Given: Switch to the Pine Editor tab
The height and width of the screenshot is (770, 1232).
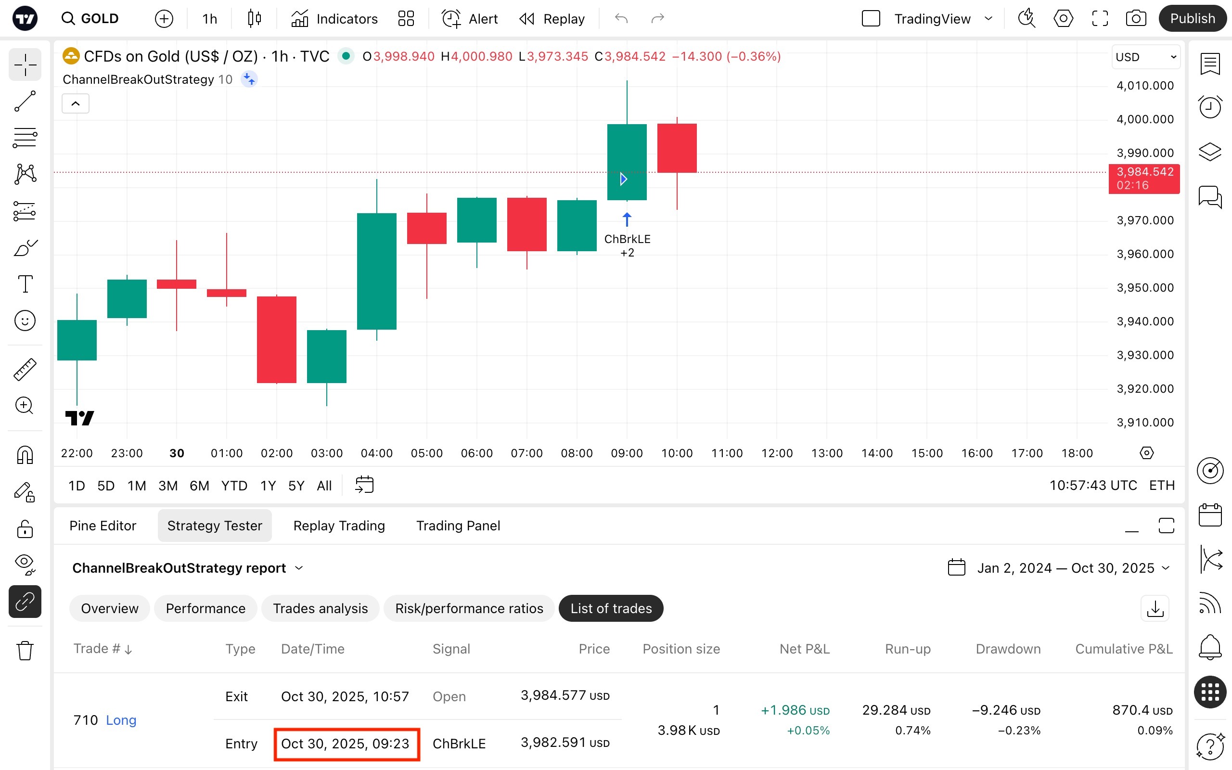Looking at the screenshot, I should point(103,526).
